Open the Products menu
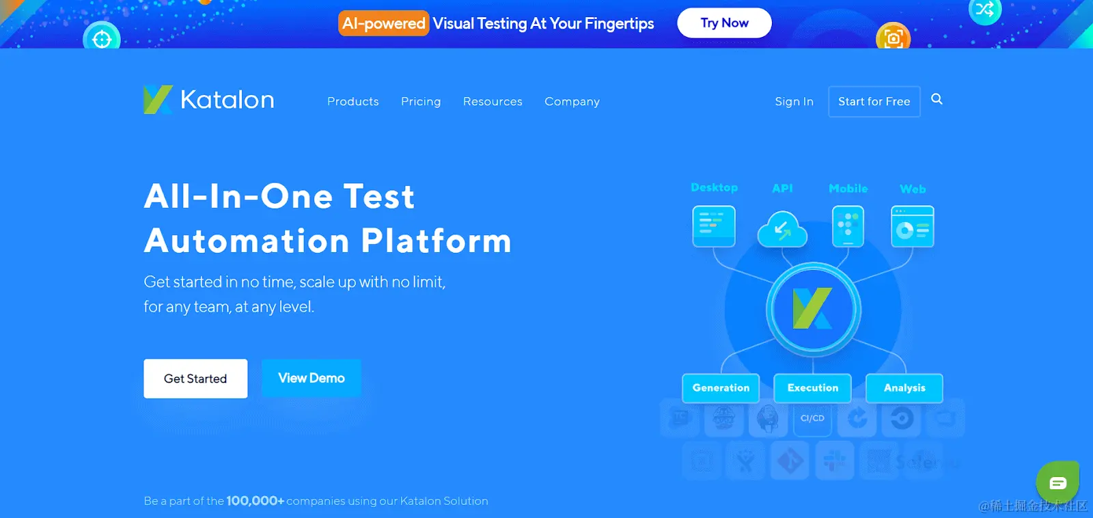Image resolution: width=1093 pixels, height=518 pixels. click(353, 101)
